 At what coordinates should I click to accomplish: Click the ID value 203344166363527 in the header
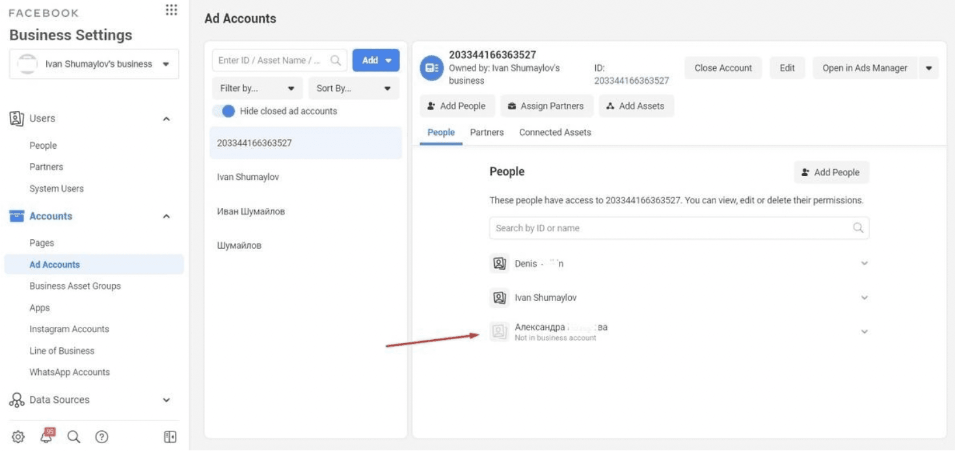click(632, 81)
